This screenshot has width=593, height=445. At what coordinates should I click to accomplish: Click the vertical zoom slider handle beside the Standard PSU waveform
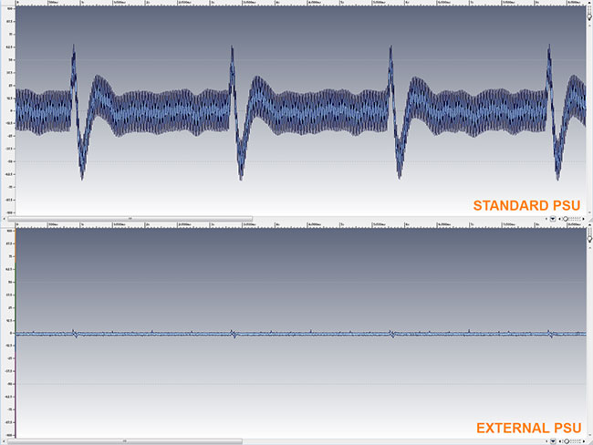pyautogui.click(x=589, y=16)
